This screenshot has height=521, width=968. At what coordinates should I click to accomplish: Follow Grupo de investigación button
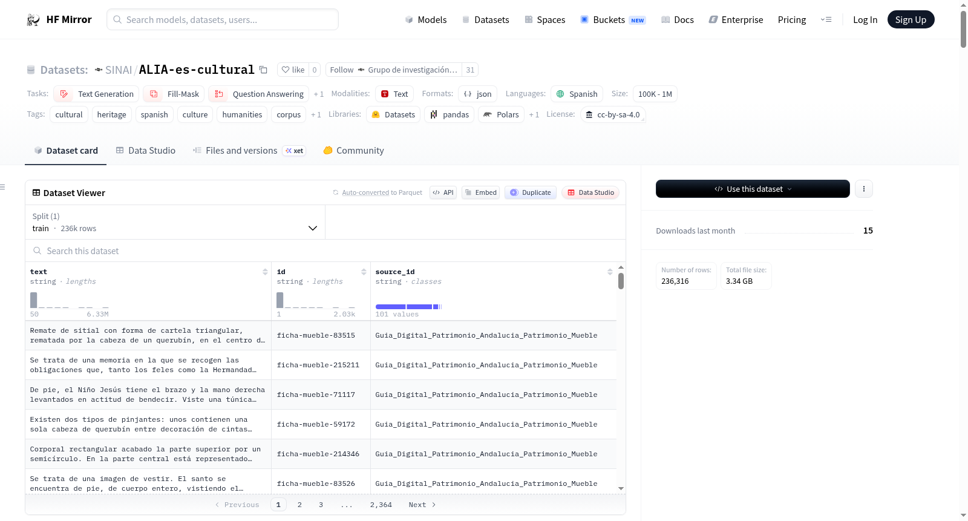coord(394,70)
